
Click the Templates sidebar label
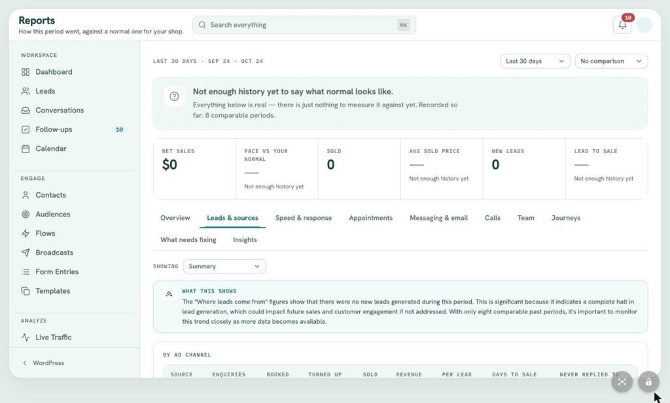(x=52, y=291)
